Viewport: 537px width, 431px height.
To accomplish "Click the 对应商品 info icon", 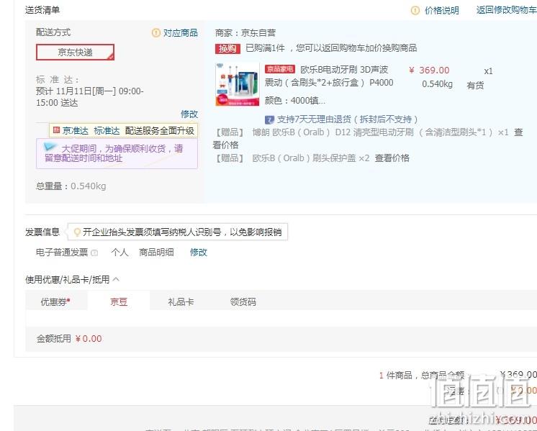I will pos(155,33).
